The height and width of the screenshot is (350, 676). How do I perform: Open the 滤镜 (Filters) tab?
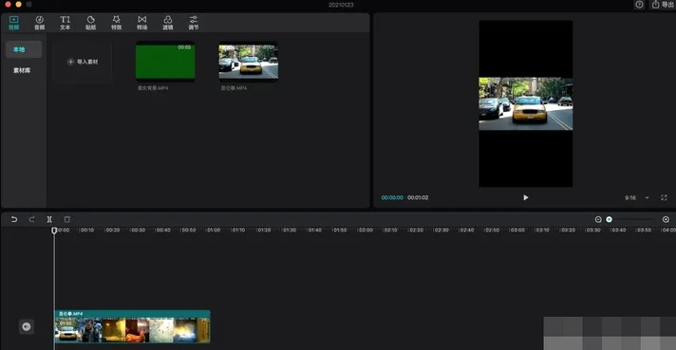tap(168, 23)
